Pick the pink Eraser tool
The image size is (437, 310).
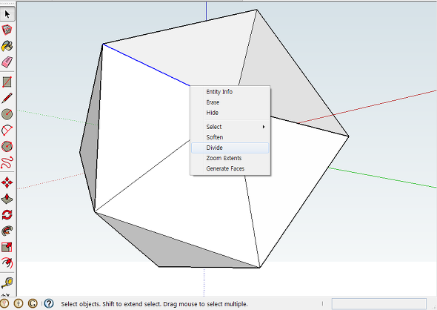[7, 62]
